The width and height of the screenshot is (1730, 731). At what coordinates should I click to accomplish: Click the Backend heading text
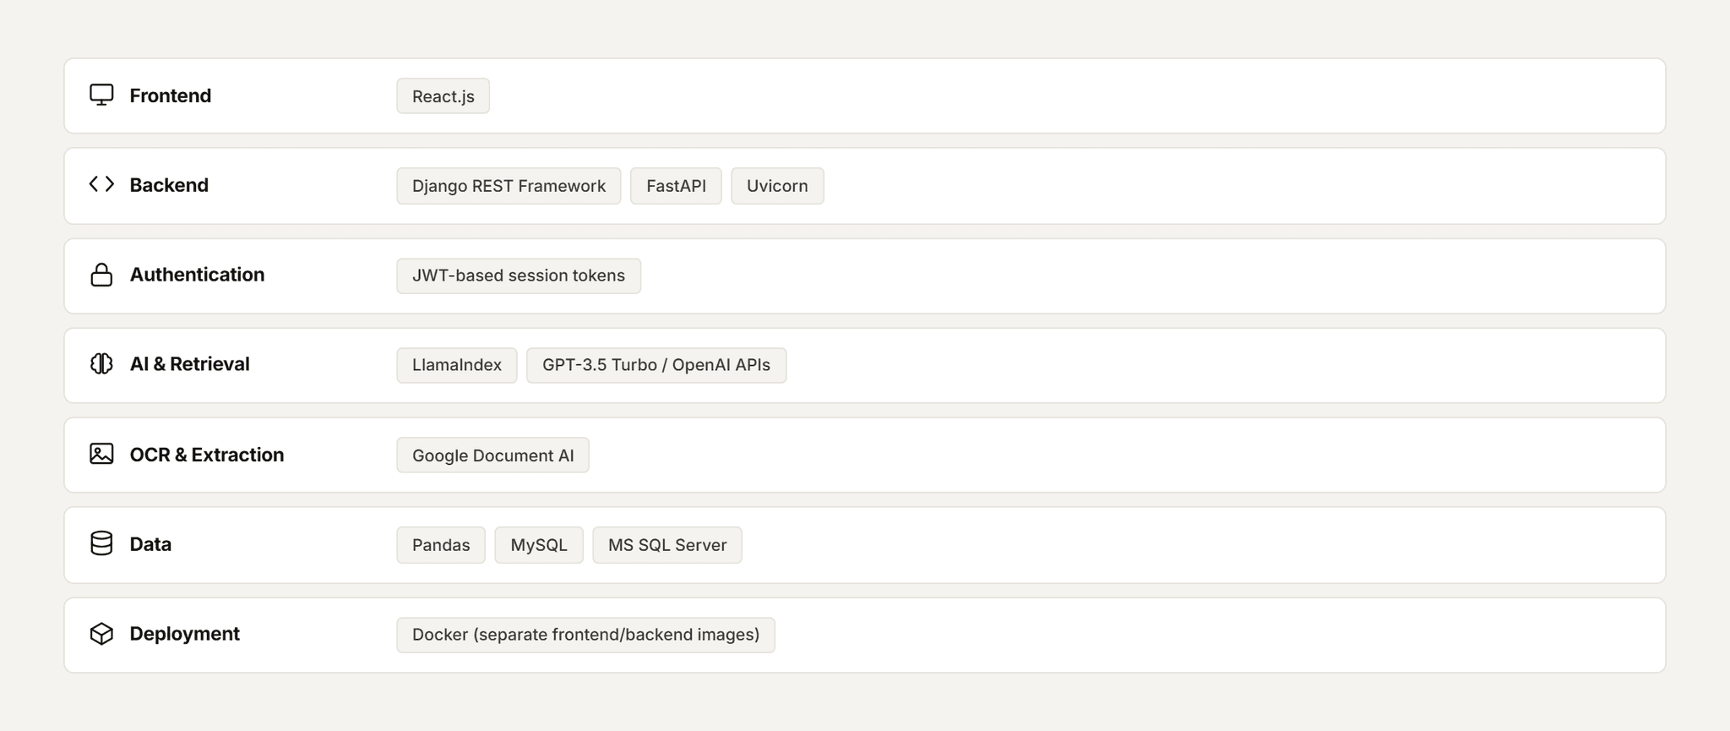[169, 185]
